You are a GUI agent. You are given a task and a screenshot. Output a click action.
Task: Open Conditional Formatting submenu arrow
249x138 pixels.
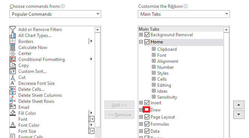pos(91,59)
